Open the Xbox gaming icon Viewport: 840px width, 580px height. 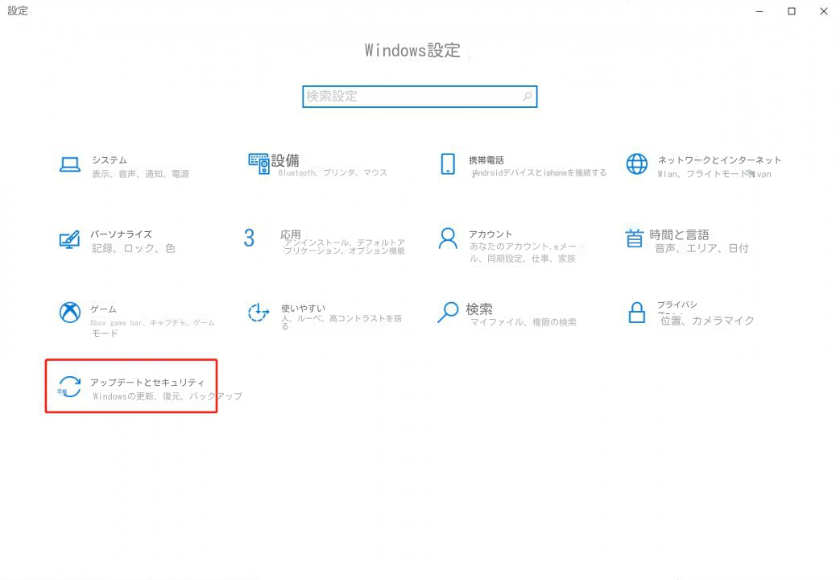coord(70,313)
